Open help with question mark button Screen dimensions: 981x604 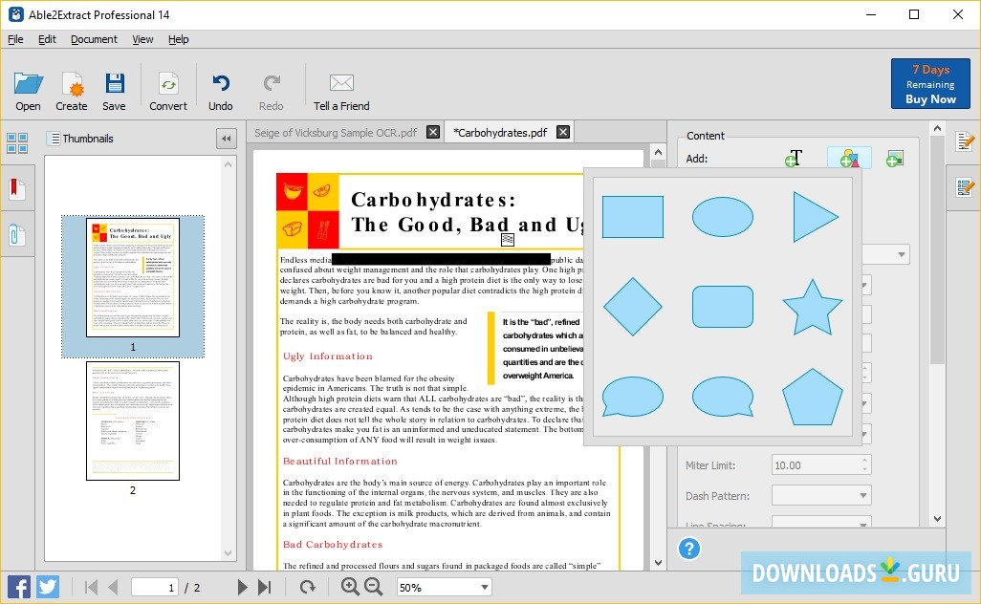[x=688, y=549]
